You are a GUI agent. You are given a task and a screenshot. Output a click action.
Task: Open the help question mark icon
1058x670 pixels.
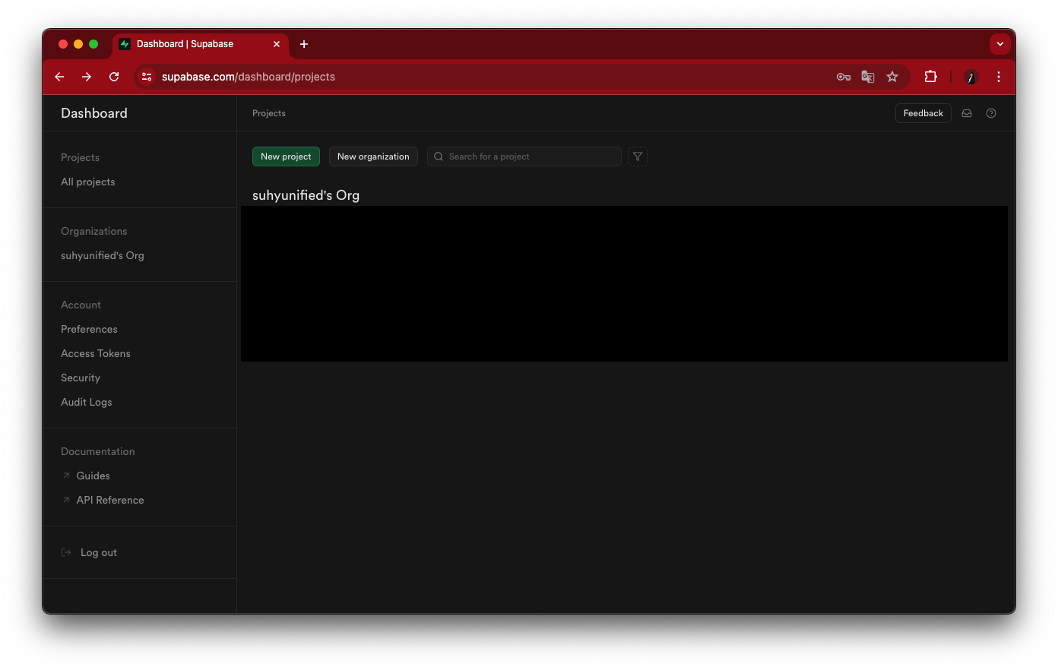991,113
